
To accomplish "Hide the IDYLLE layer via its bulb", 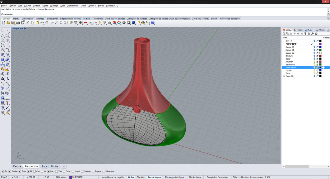I will click(x=314, y=41).
